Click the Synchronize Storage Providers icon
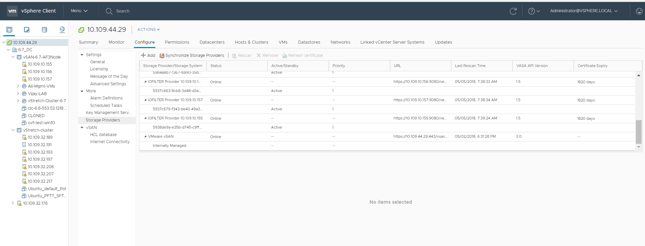 pos(162,55)
